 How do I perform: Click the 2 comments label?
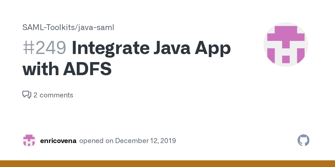tap(53, 95)
